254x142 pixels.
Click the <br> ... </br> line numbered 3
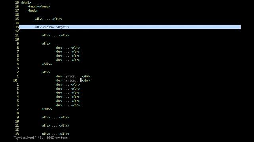[x=67, y=93]
